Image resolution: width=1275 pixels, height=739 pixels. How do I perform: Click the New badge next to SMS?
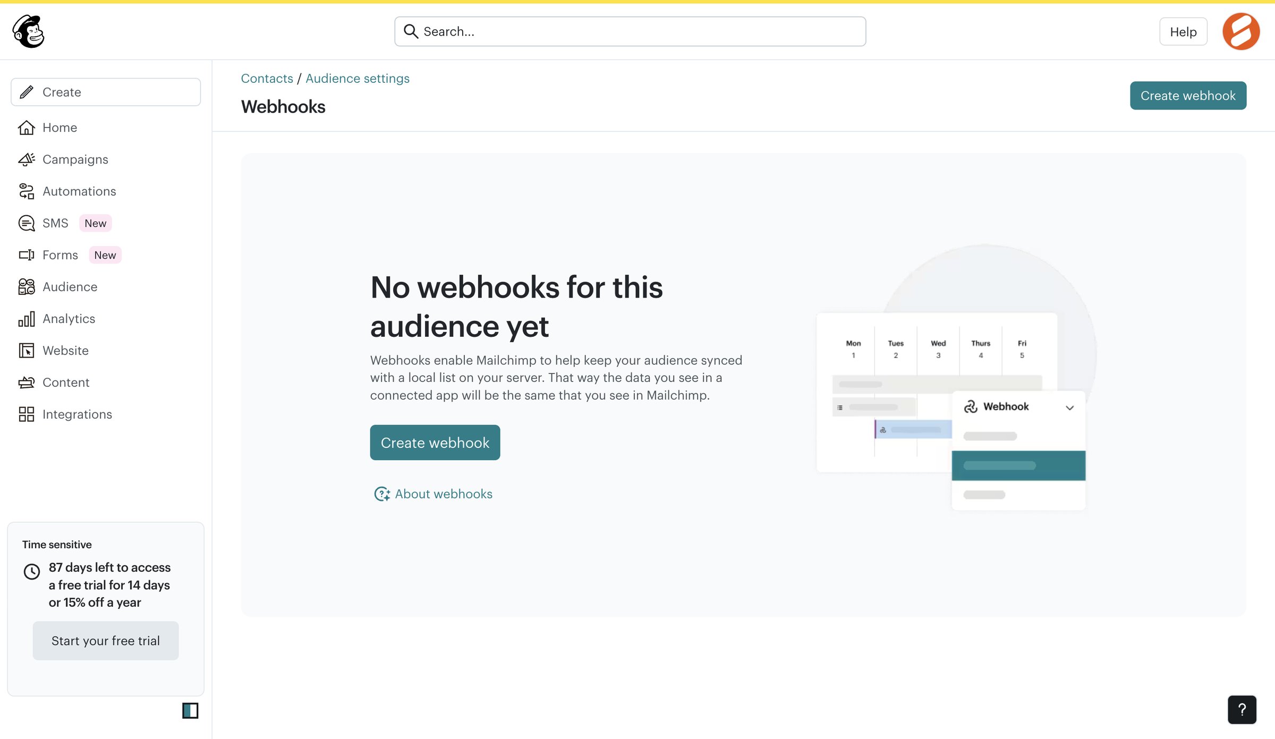tap(96, 223)
